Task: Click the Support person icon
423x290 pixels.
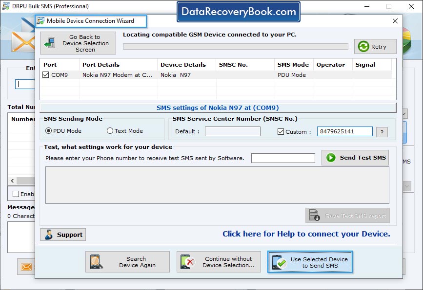Action: [50, 234]
